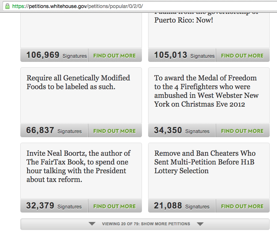Expand petitions using the right down arrow
277x238 pixels.
[200, 224]
